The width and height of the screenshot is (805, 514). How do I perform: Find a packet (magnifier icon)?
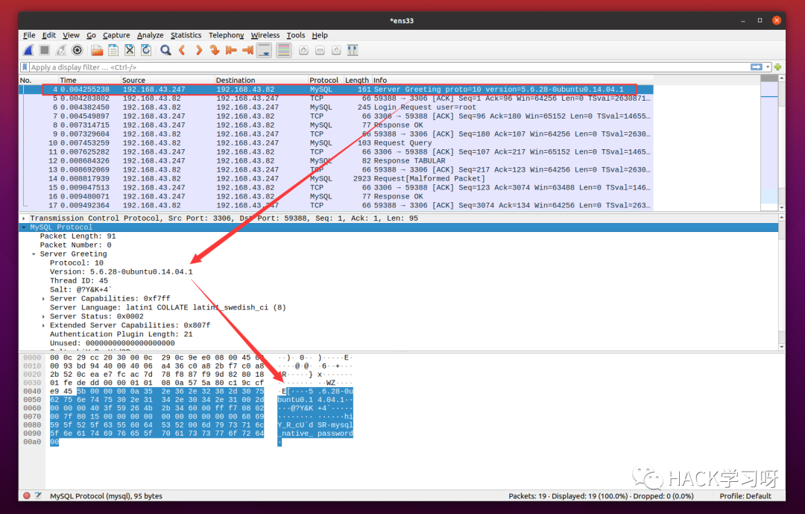[165, 51]
